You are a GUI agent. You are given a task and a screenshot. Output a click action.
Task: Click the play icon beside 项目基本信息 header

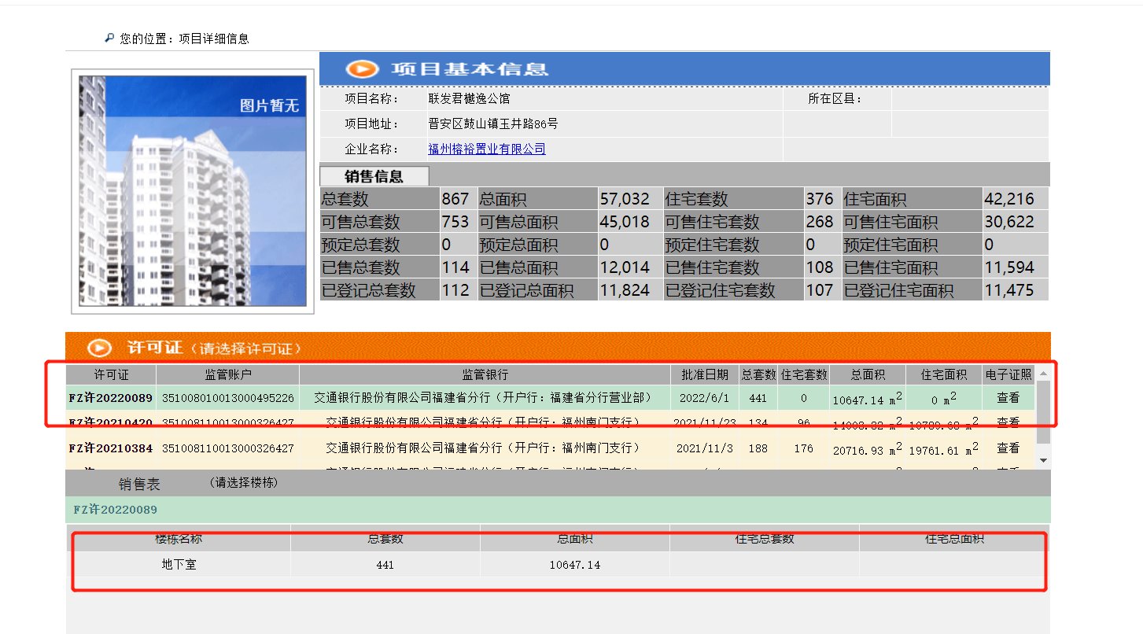coord(360,68)
